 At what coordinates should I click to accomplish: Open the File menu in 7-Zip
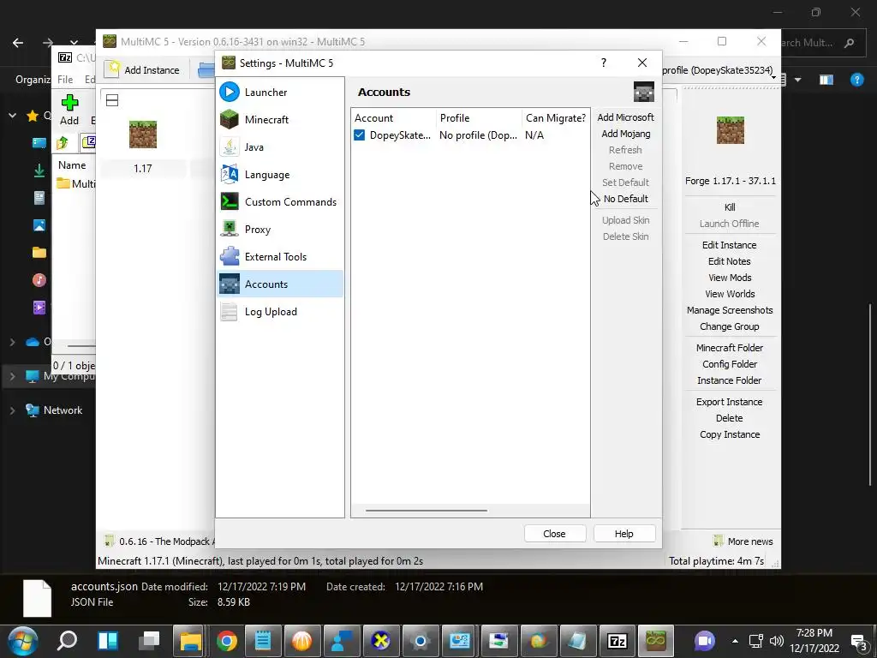[x=65, y=80]
